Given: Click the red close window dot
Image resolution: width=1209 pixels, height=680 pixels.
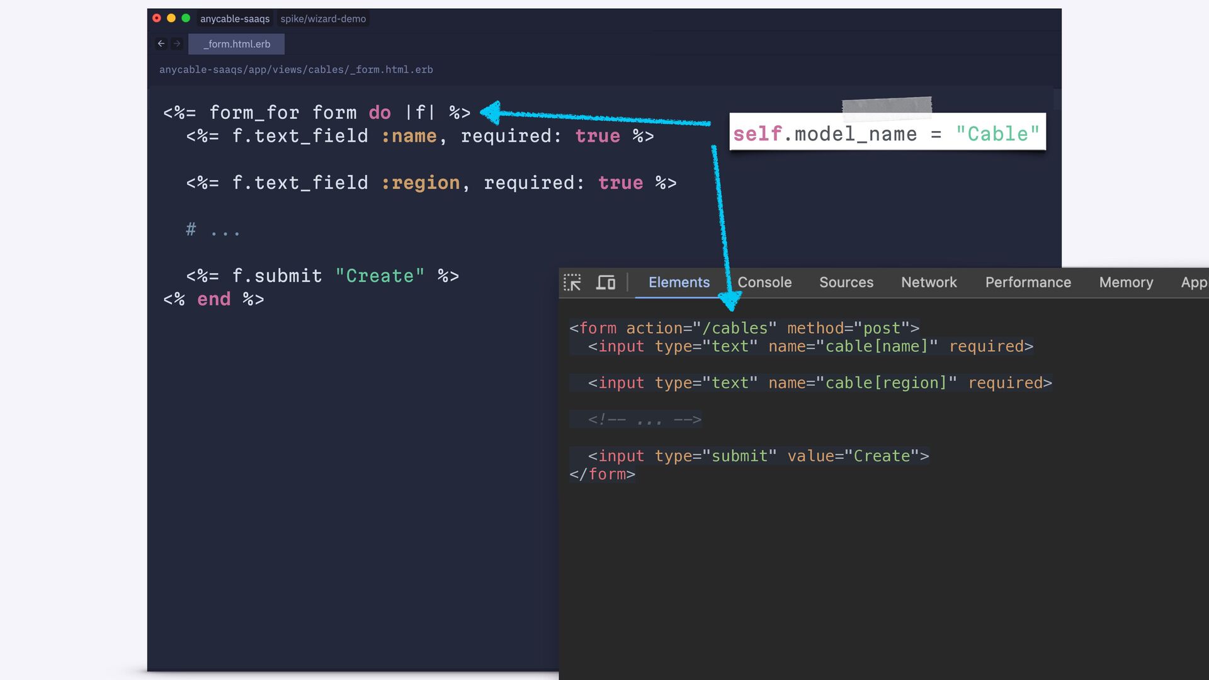Looking at the screenshot, I should pyautogui.click(x=157, y=18).
